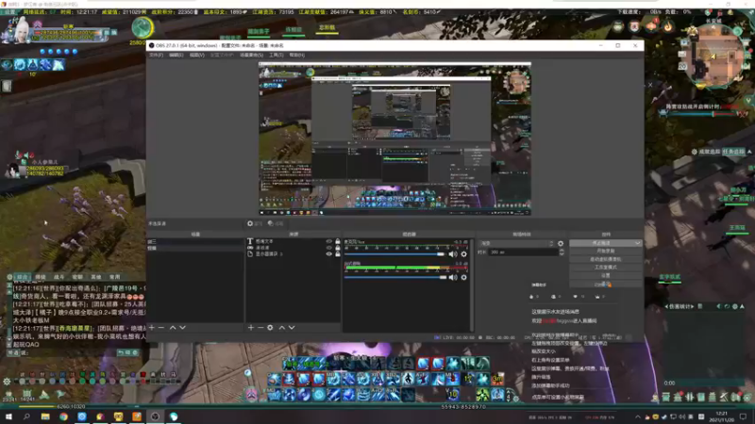The image size is (755, 424).
Task: Open the Edit menu in OBS
Action: 176,56
